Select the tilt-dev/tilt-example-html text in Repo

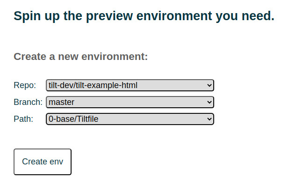coord(93,85)
